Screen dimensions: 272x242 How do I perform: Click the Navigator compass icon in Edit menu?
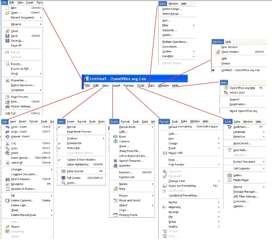pos(7,184)
